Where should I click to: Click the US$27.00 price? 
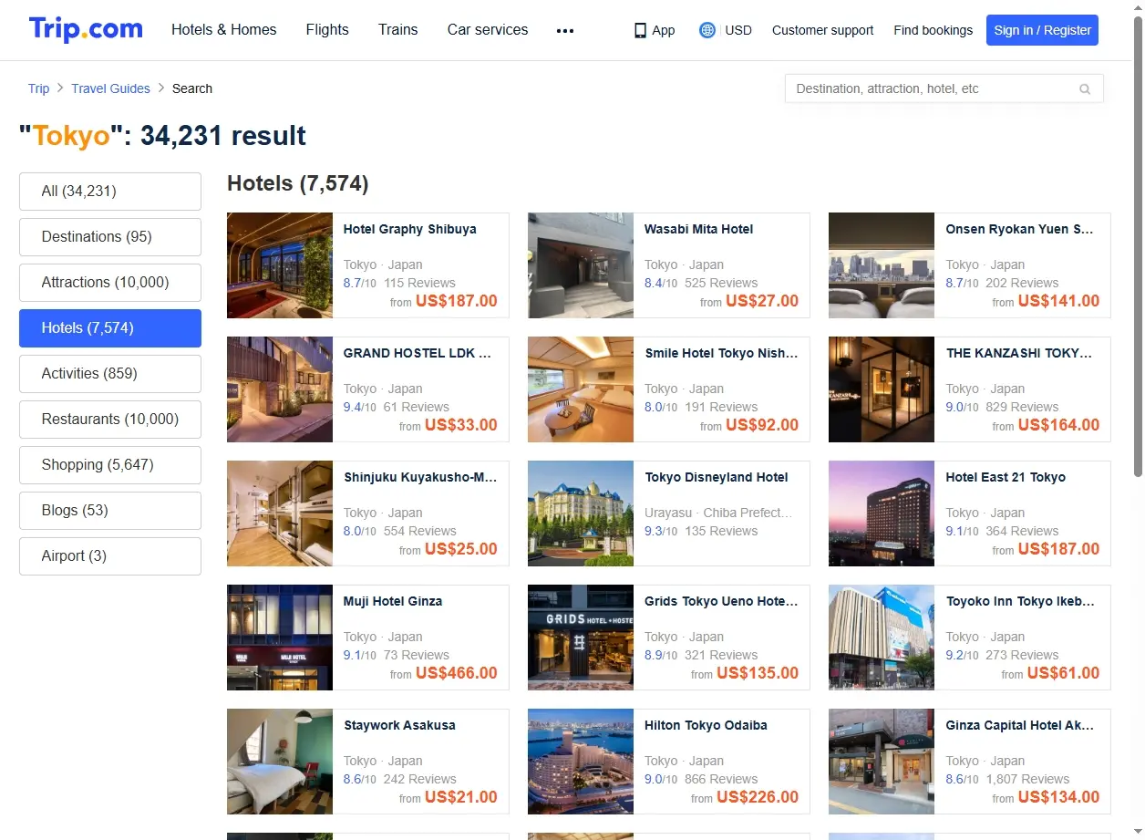pyautogui.click(x=762, y=301)
